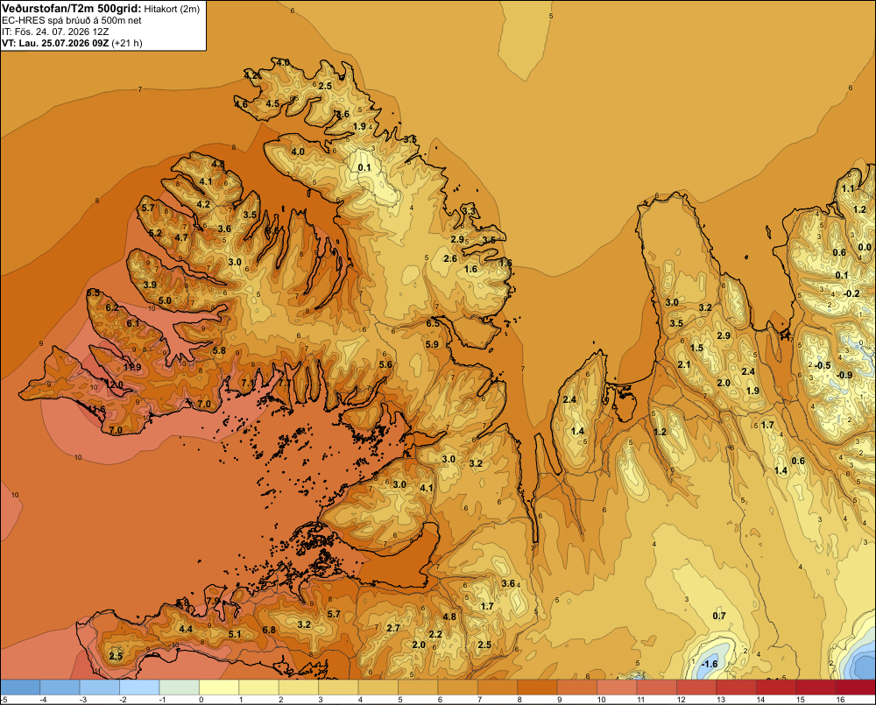
Task: Select the 5.6 temperature label
Action: point(385,364)
